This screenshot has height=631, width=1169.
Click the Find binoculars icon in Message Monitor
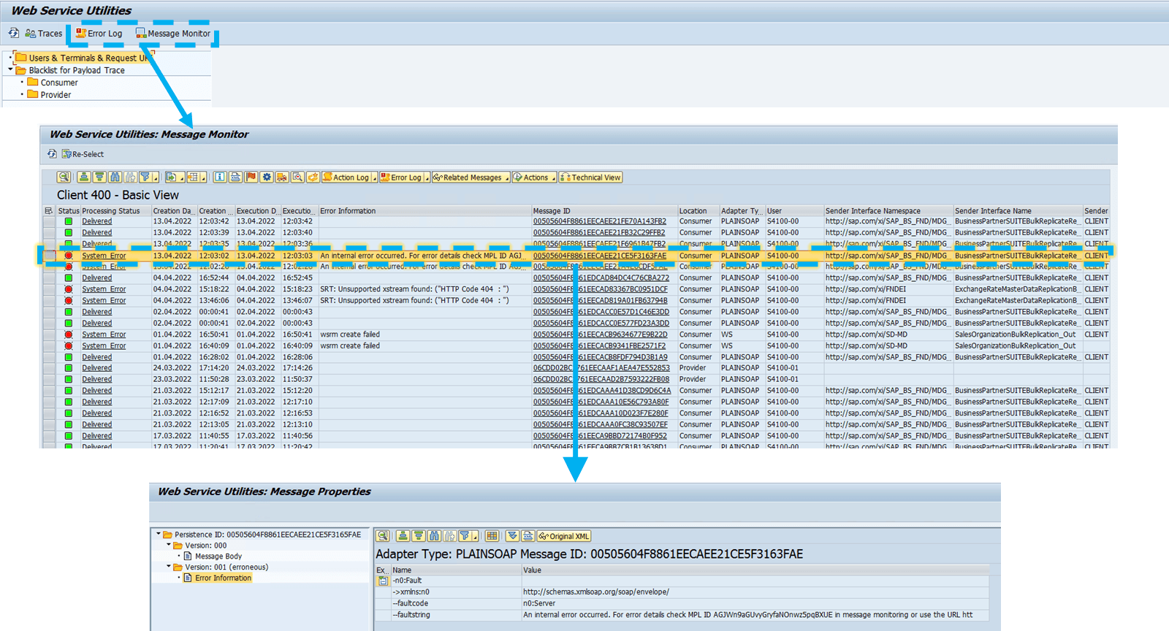(115, 177)
